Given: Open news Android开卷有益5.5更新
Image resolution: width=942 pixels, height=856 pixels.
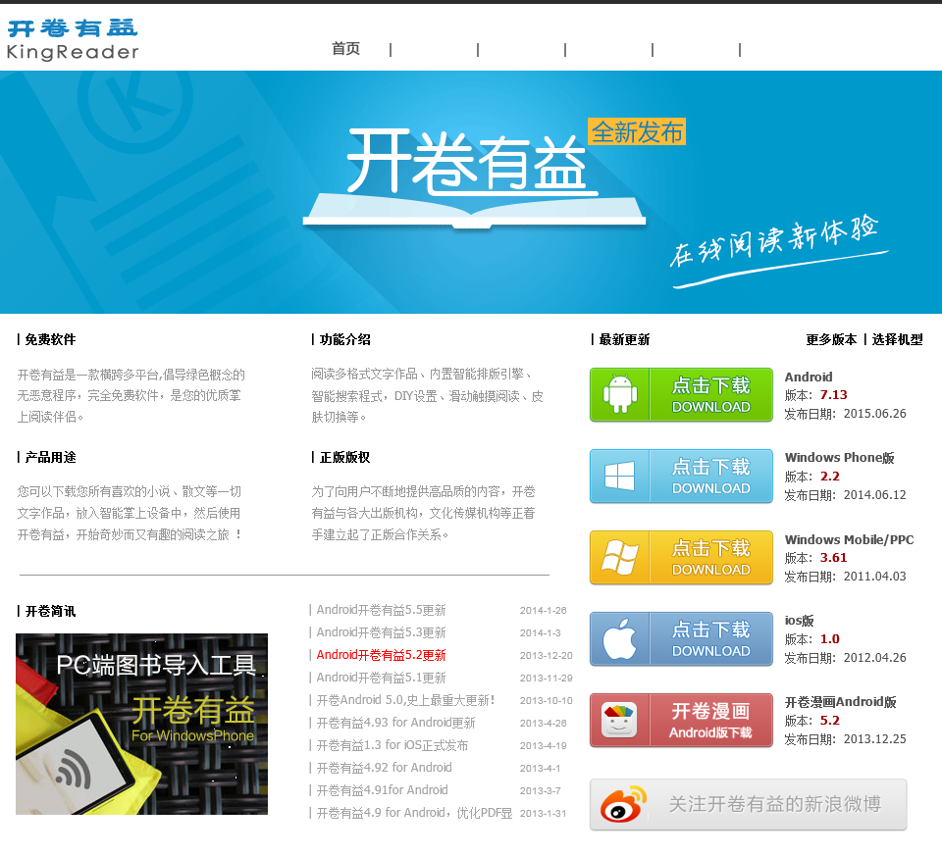Looking at the screenshot, I should pos(381,610).
